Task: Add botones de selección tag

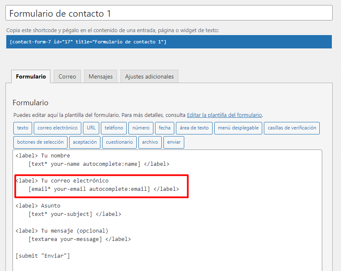Action: click(40, 142)
